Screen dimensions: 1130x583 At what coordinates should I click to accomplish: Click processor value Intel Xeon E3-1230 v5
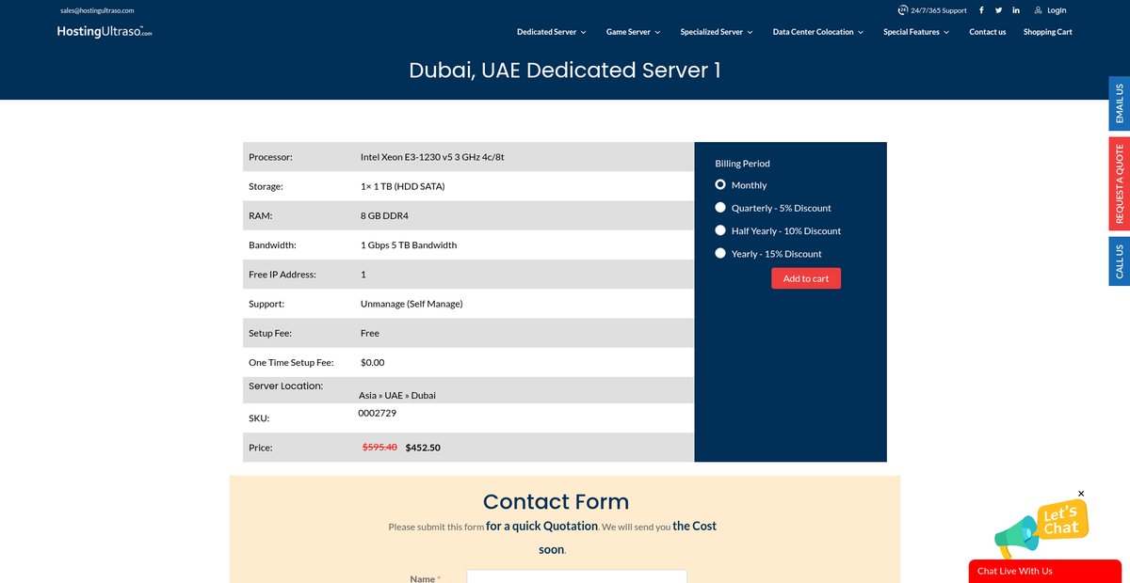(432, 157)
